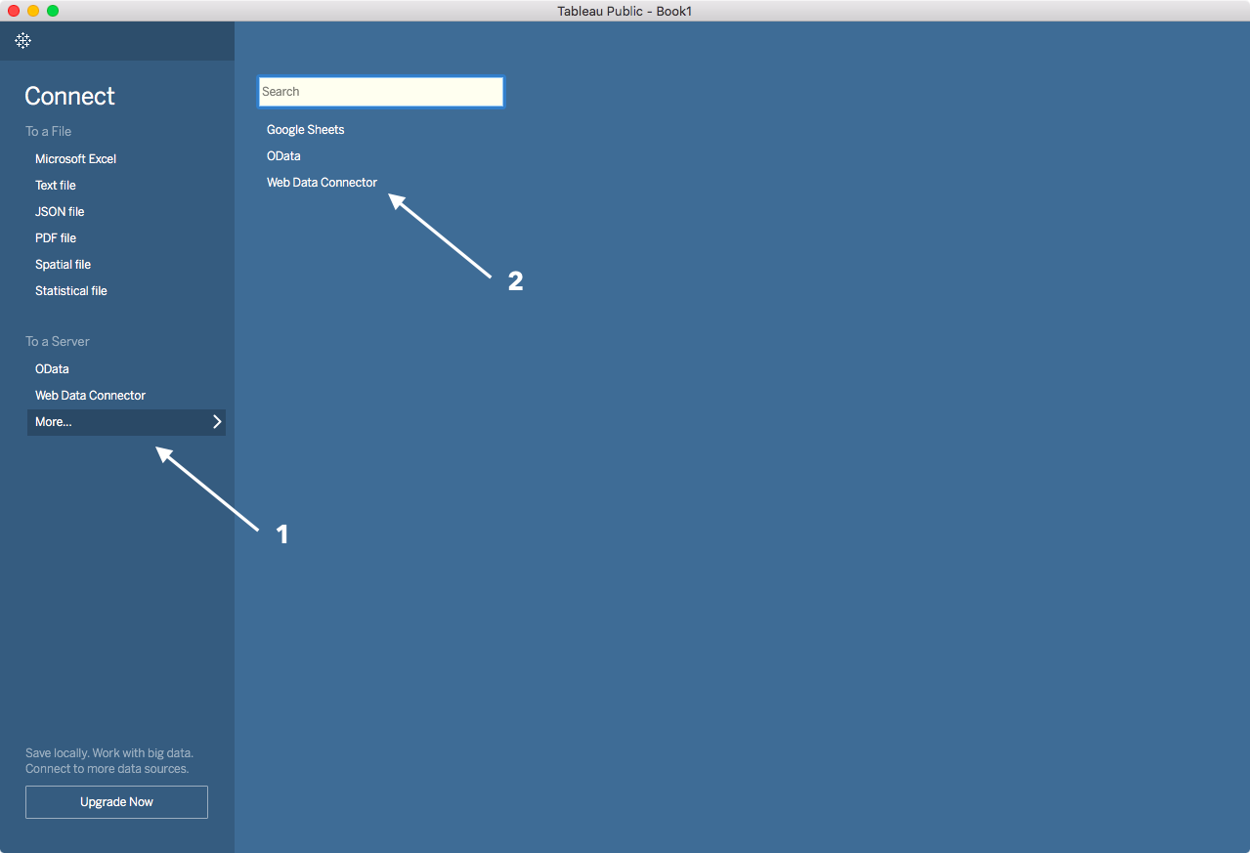Viewport: 1250px width, 853px height.
Task: Click the Tableau logo icon
Action: click(x=22, y=40)
